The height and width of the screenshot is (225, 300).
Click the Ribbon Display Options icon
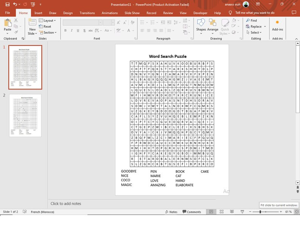tap(258, 4)
